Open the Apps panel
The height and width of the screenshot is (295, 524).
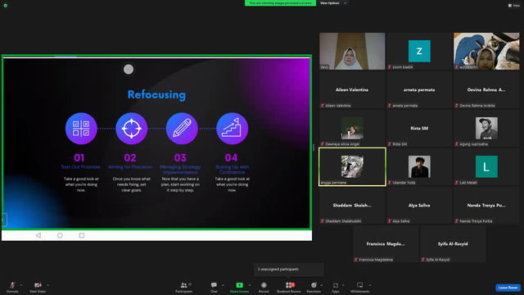[336, 287]
